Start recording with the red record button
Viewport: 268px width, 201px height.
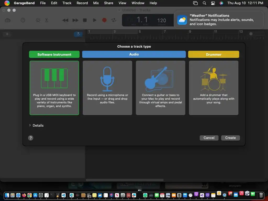(104, 20)
